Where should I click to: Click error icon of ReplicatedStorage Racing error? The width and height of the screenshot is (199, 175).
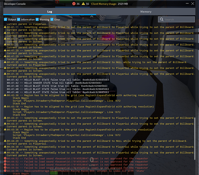5,171
